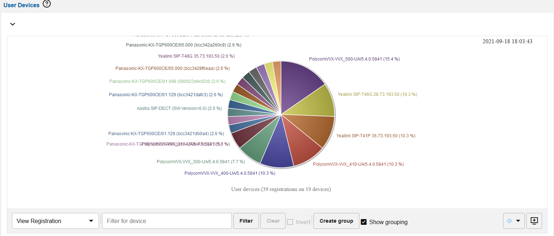
Task: Click the Panasonic label with bcc3421db0a4
Action: (166, 134)
